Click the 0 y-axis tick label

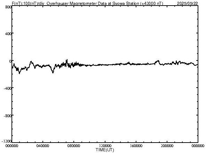[x=10, y=61]
